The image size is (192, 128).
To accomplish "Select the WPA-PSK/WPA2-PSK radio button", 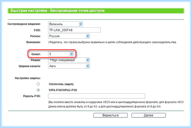I will (38, 90).
